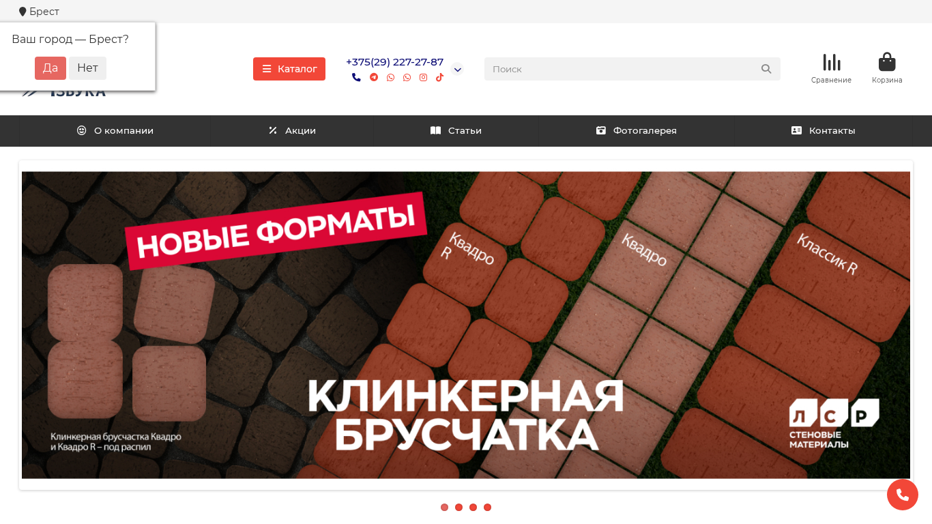
Task: Open the Telegram contact icon
Action: (x=374, y=78)
